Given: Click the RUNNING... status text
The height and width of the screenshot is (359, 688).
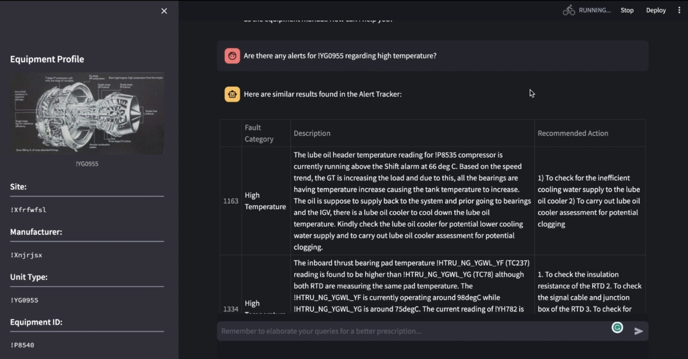Looking at the screenshot, I should (595, 10).
